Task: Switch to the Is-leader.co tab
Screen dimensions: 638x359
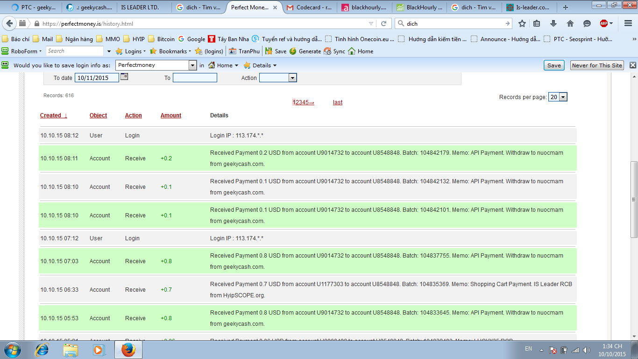Action: (529, 7)
